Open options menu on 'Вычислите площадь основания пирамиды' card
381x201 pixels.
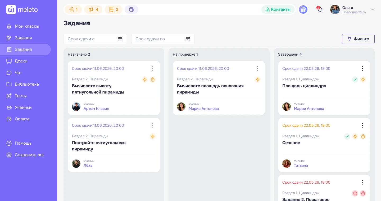257,68
